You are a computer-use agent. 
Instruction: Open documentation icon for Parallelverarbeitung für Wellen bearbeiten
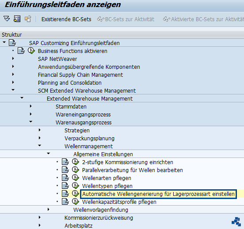click(65, 170)
